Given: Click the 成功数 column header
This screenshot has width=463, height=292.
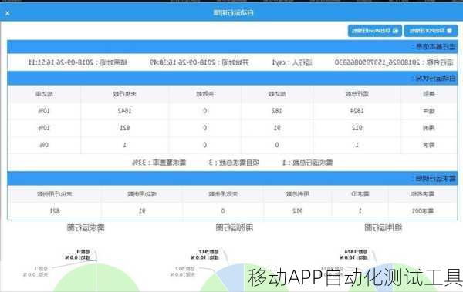Looking at the screenshot, I should point(277,94).
